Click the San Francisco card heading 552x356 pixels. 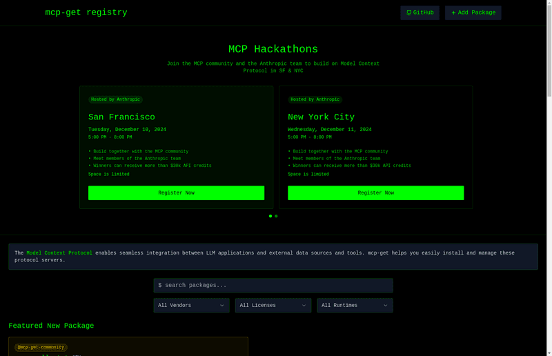click(121, 117)
